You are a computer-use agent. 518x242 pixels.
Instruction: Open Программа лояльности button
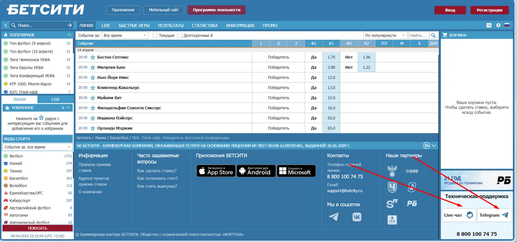[x=216, y=10]
